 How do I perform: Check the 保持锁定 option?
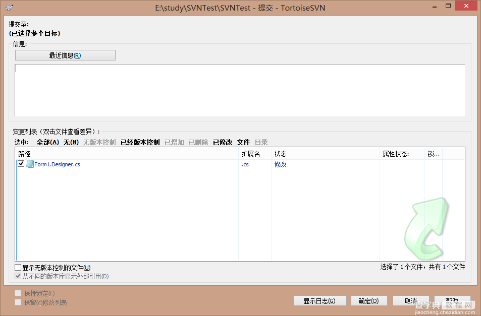[x=18, y=293]
